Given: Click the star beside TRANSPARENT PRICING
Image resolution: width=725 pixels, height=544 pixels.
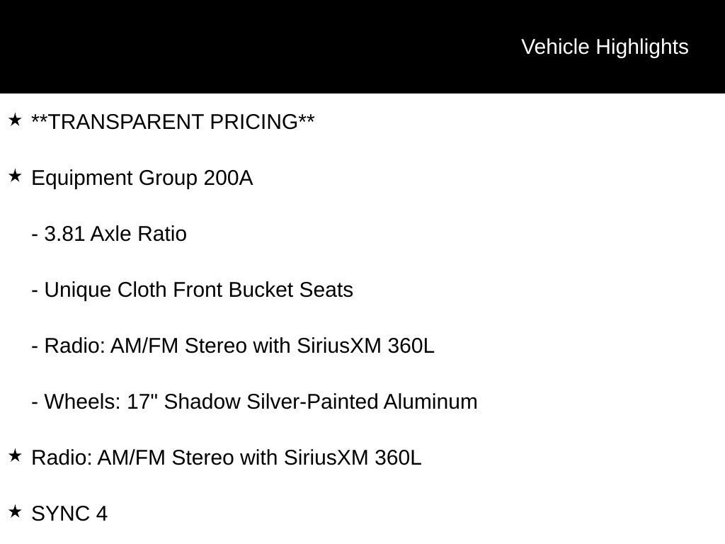Looking at the screenshot, I should tap(15, 120).
